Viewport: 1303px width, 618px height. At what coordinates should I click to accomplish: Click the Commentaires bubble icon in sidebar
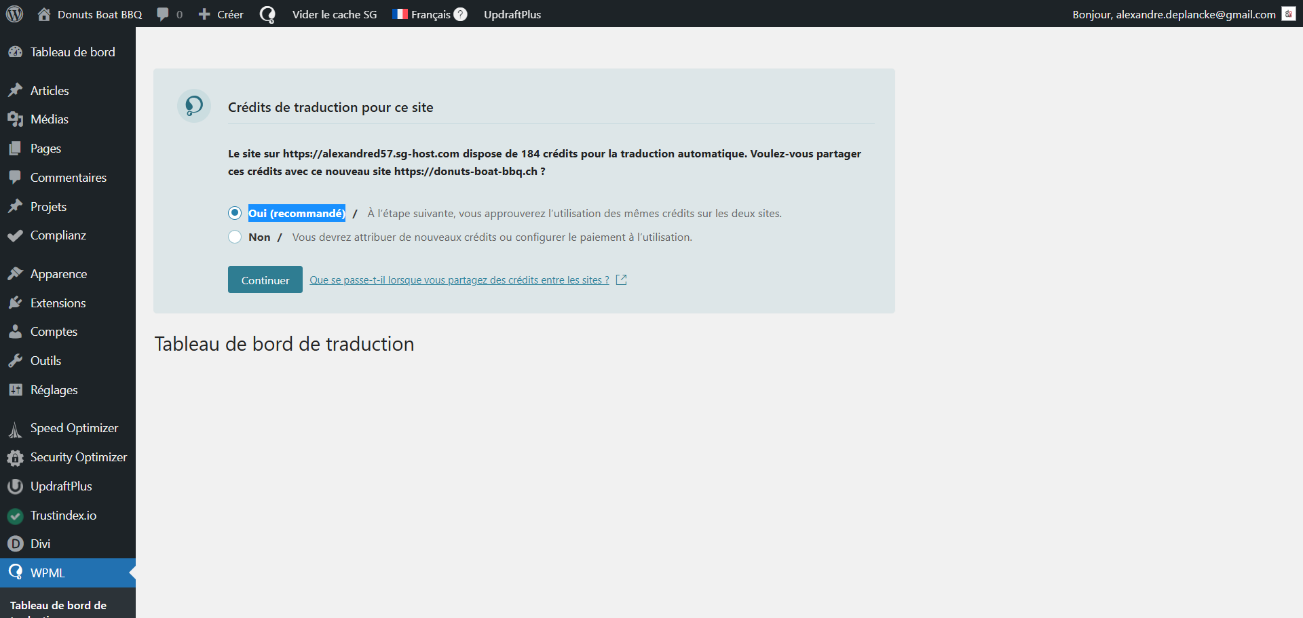tap(15, 178)
